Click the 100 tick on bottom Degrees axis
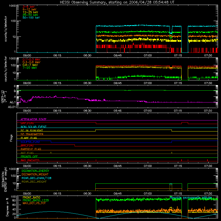The width and height of the screenshot is (221, 221). 13,197
